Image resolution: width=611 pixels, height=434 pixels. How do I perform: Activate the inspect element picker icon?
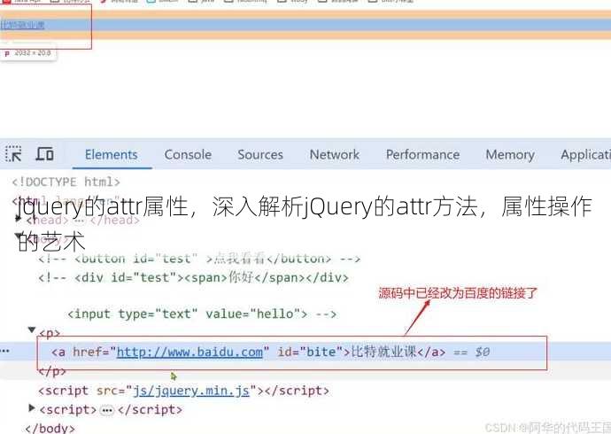tap(13, 154)
